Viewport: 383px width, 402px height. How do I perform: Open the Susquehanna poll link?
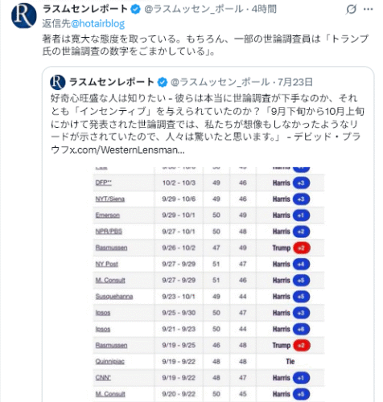click(114, 297)
